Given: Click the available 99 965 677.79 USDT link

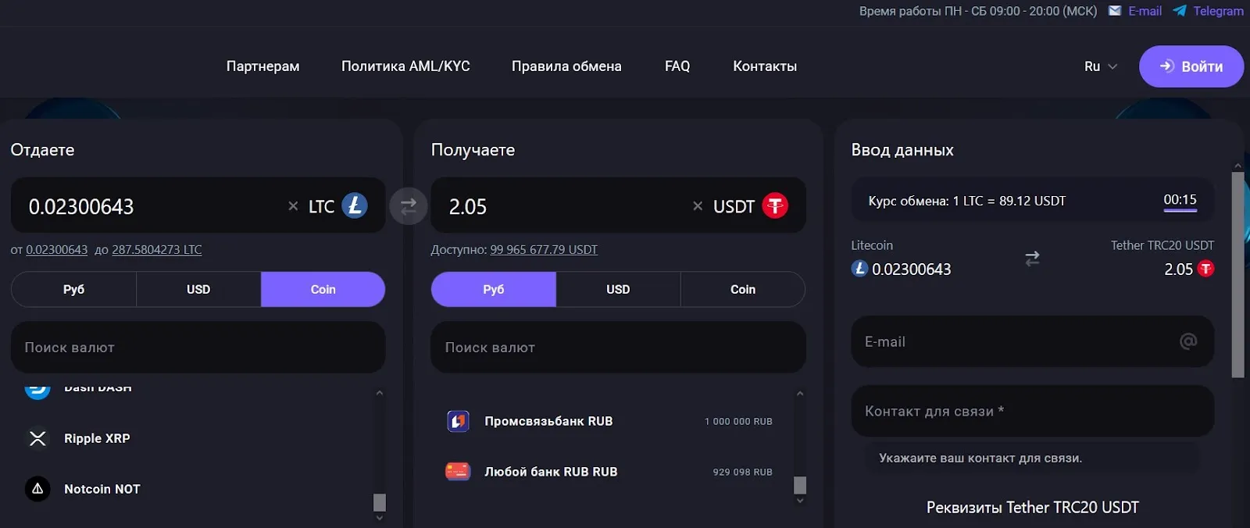Looking at the screenshot, I should click(x=544, y=250).
